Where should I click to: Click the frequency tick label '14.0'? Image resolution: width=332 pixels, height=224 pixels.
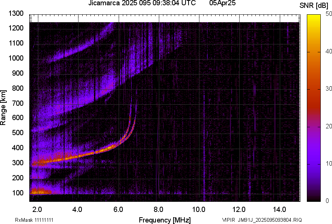pyautogui.click(x=279, y=210)
